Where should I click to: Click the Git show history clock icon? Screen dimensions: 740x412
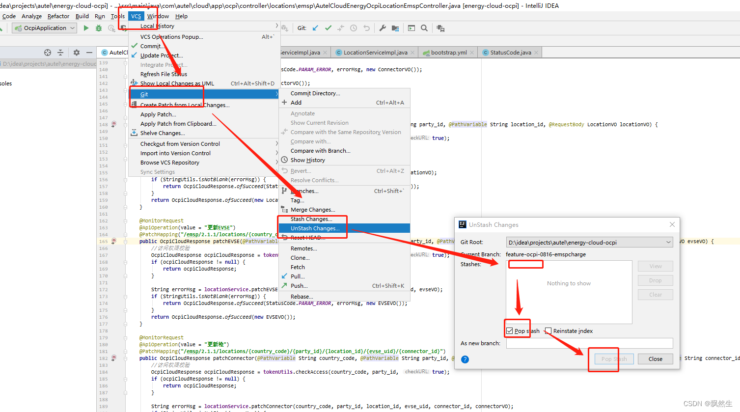pos(354,28)
